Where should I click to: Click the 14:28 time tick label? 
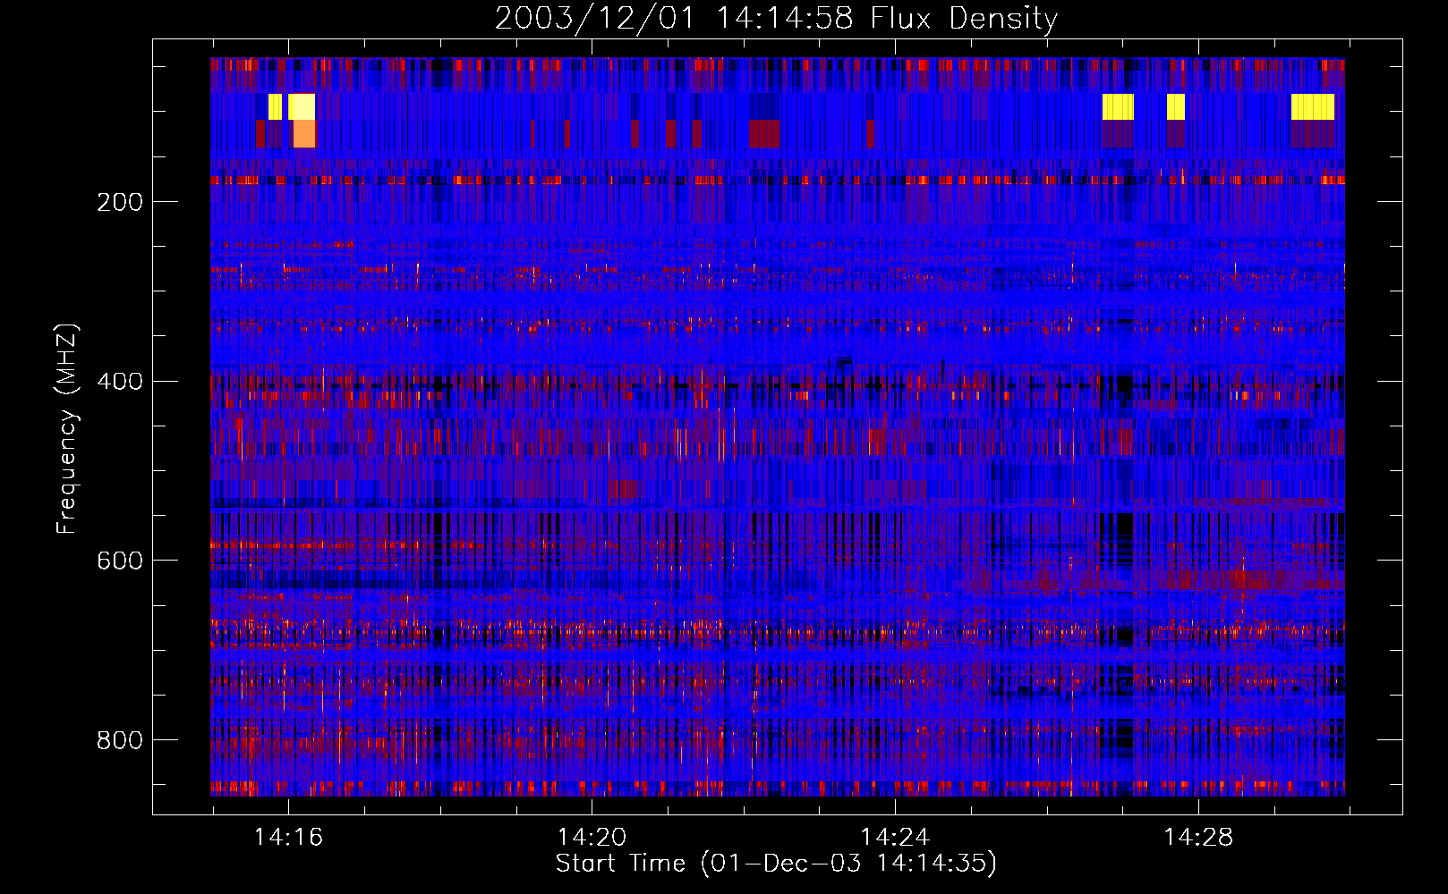pyautogui.click(x=1197, y=838)
